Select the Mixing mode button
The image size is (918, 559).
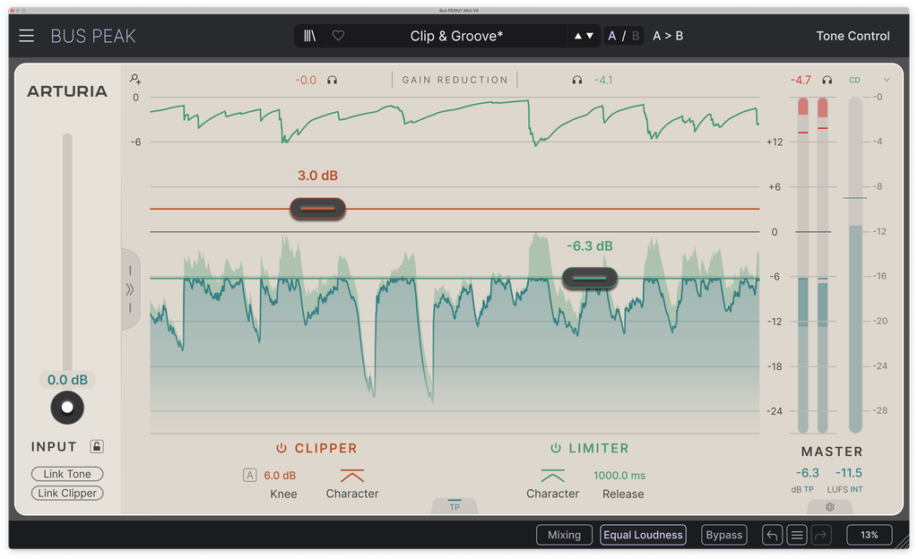coord(565,535)
